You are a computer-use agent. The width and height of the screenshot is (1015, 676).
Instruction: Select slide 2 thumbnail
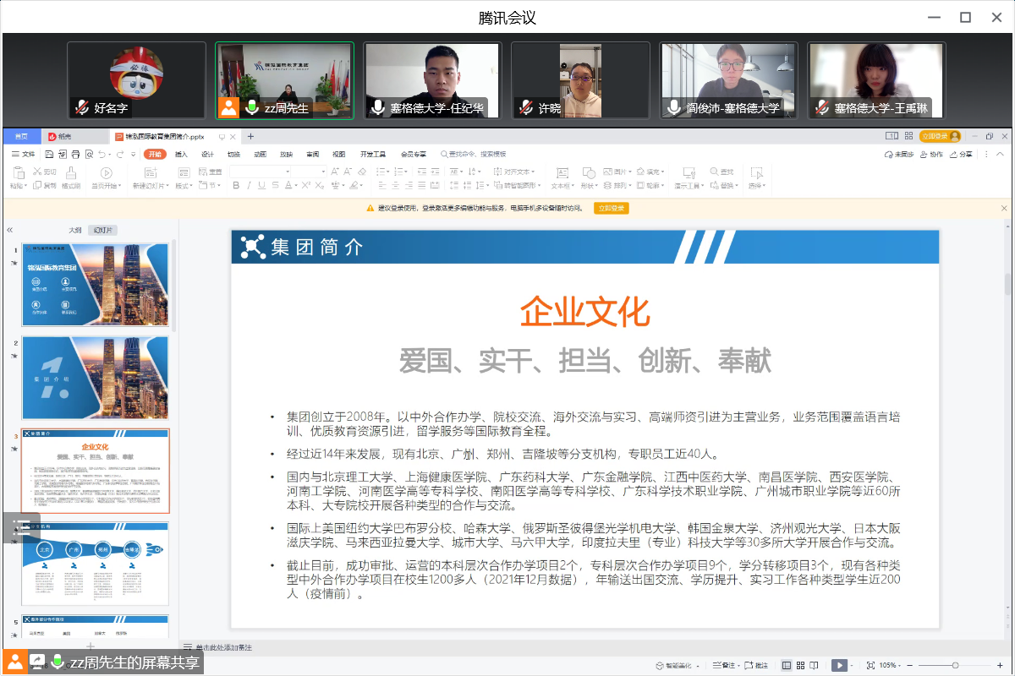(95, 378)
